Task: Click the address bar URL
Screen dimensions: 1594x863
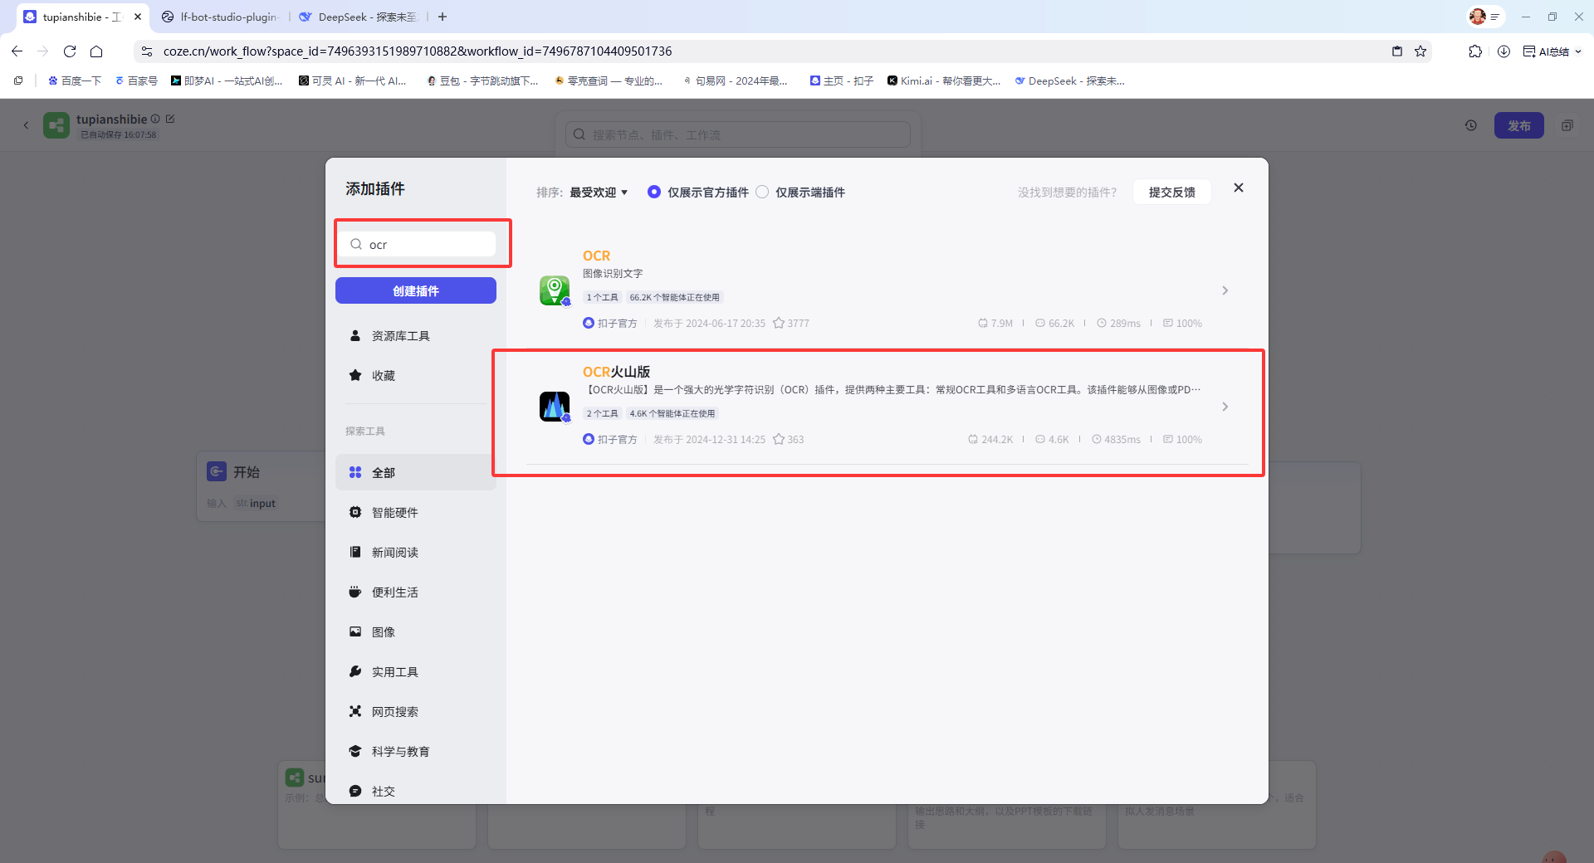Action: pyautogui.click(x=418, y=51)
